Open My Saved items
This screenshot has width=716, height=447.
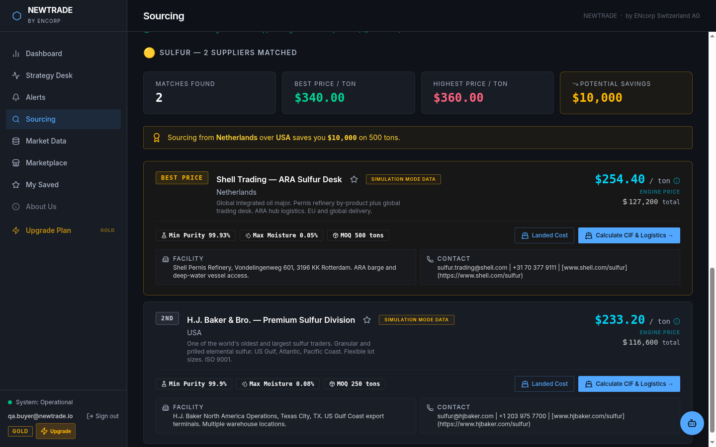pos(63,185)
